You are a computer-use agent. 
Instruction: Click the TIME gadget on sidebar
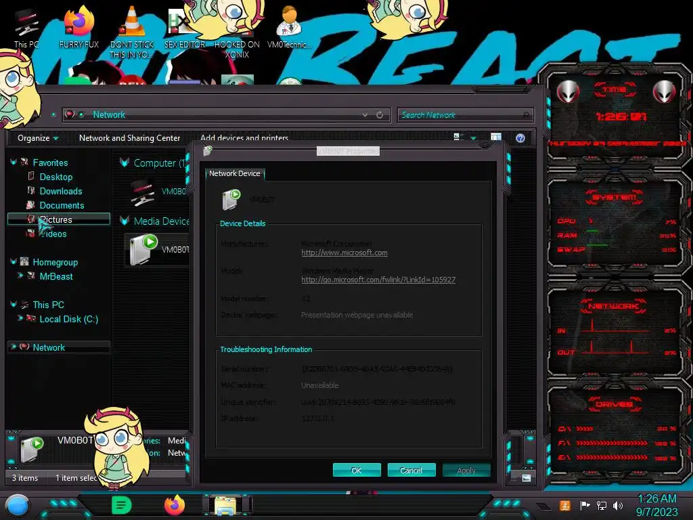click(x=616, y=115)
